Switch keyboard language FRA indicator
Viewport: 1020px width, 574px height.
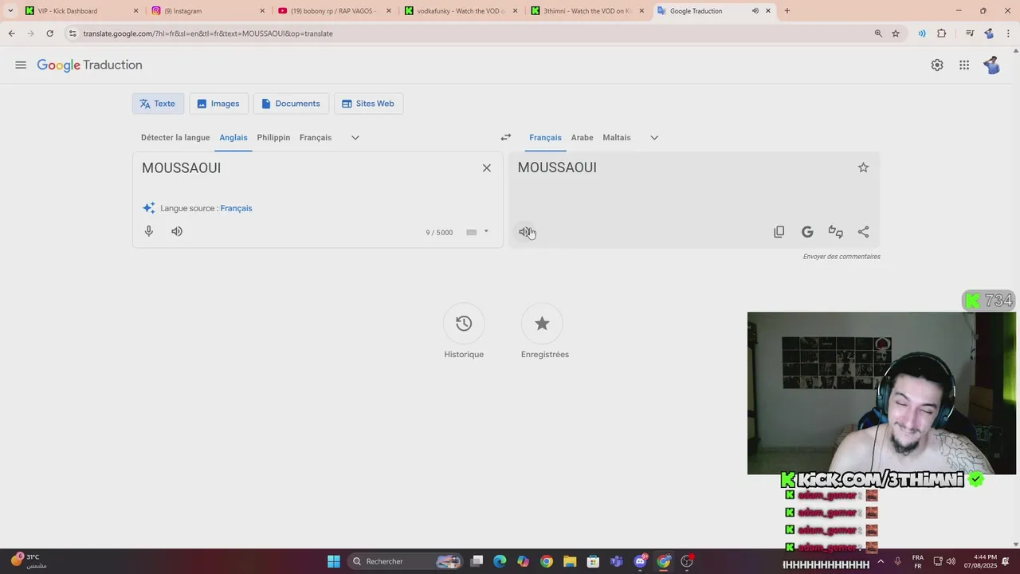pos(918,561)
